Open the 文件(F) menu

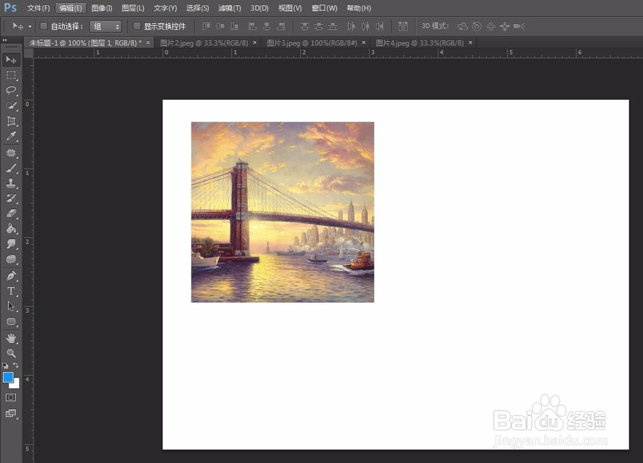tap(38, 8)
